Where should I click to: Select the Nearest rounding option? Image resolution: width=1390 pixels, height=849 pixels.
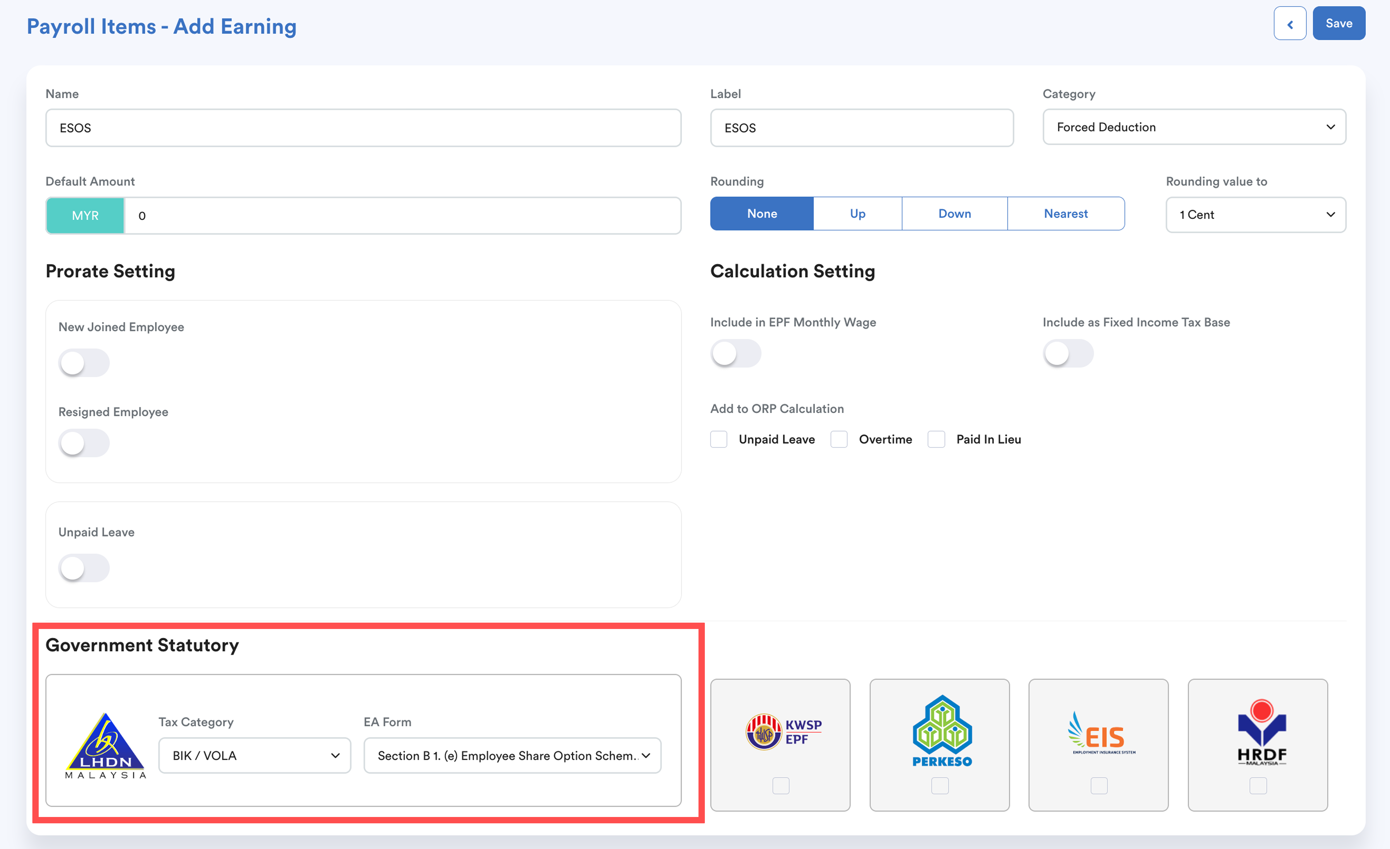coord(1065,214)
